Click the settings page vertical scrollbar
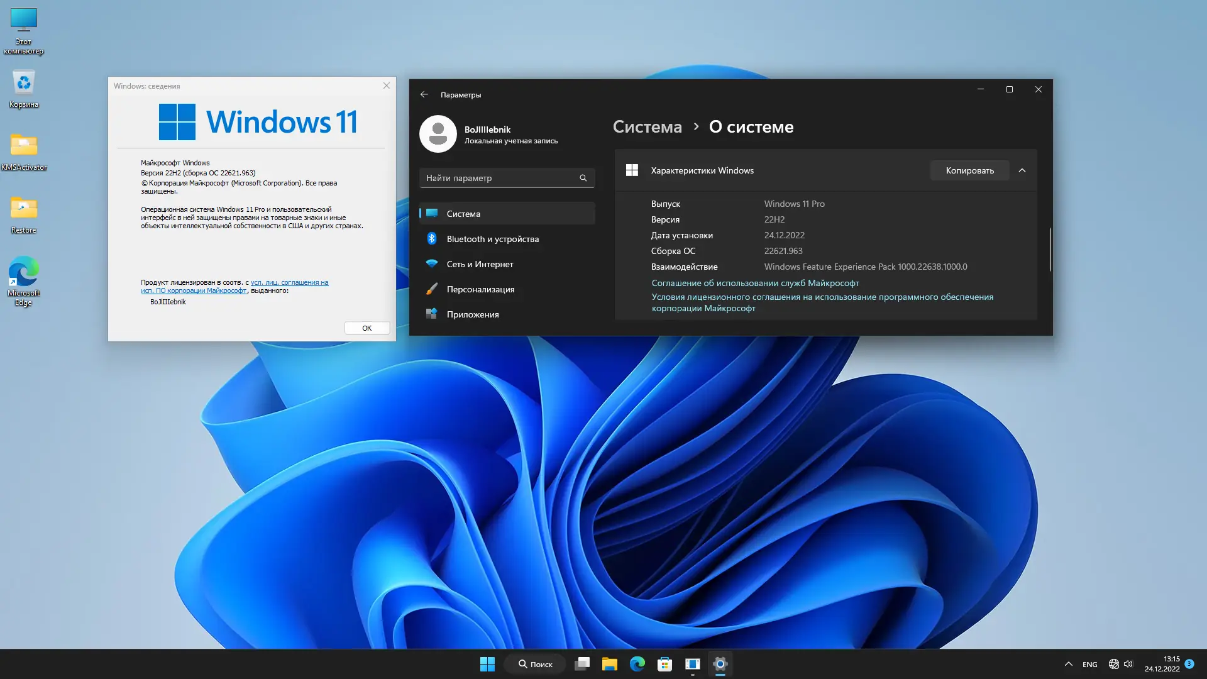The image size is (1207, 679). click(x=1050, y=249)
